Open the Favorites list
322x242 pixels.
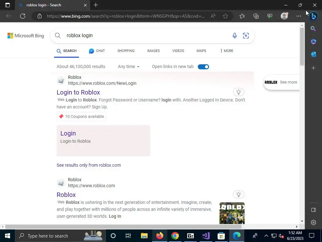tap(242, 16)
